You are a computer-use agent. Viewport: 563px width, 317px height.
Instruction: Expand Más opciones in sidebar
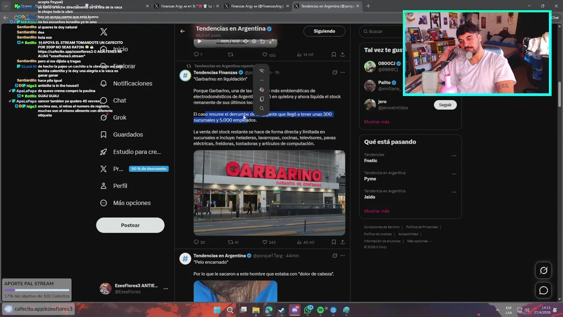125,203
